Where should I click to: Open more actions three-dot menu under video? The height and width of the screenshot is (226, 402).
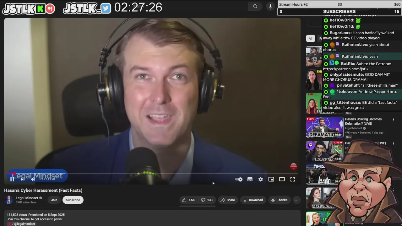(296, 200)
